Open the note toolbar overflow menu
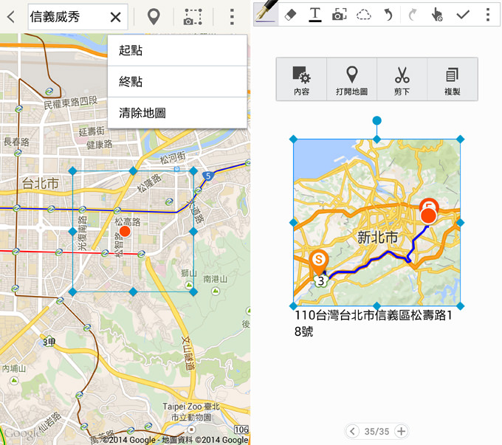 coord(487,15)
